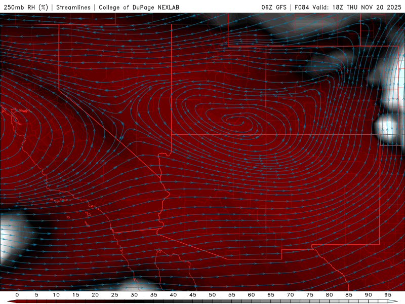Click 'Valid: 18Z THU NOV 20 2025'

pyautogui.click(x=357, y=7)
